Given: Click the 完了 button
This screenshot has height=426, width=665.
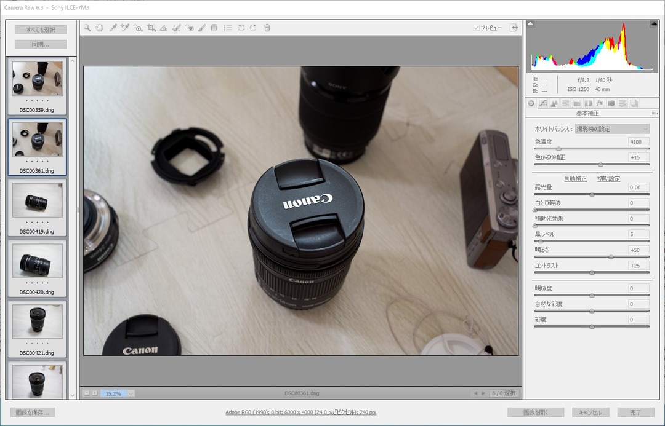Looking at the screenshot, I should pyautogui.click(x=635, y=412).
